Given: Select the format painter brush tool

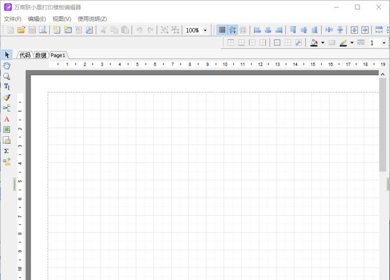Looking at the screenshot, I should tap(7, 97).
